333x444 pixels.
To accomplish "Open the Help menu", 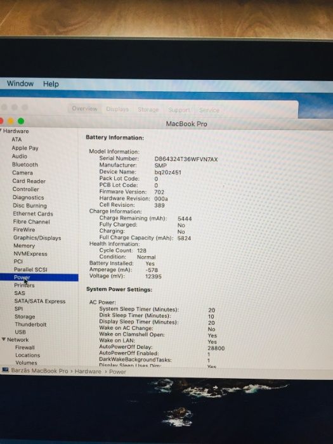I will tap(51, 84).
